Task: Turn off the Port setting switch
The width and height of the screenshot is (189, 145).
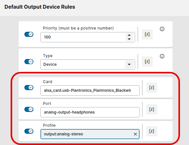Action: tap(29, 109)
